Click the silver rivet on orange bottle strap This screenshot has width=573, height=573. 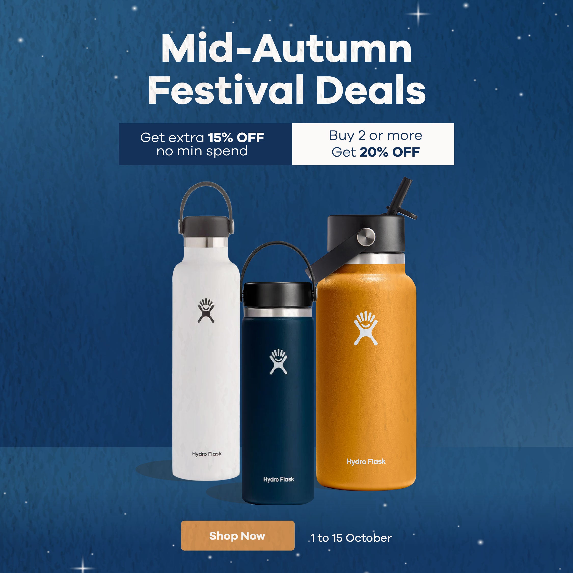point(366,237)
